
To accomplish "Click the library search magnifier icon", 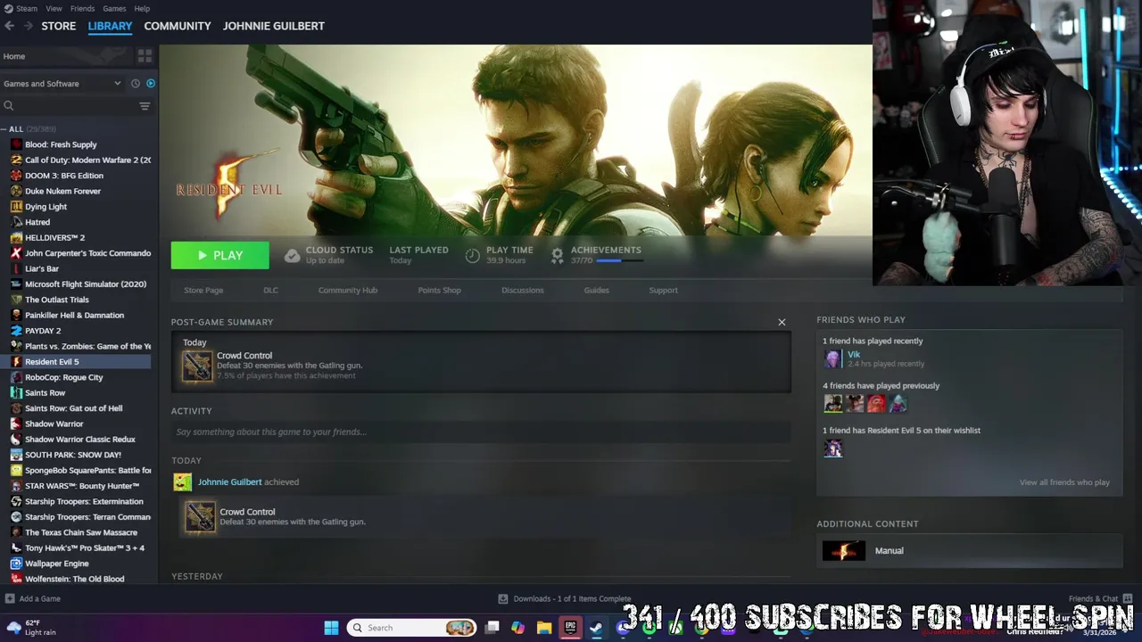I will tap(9, 106).
